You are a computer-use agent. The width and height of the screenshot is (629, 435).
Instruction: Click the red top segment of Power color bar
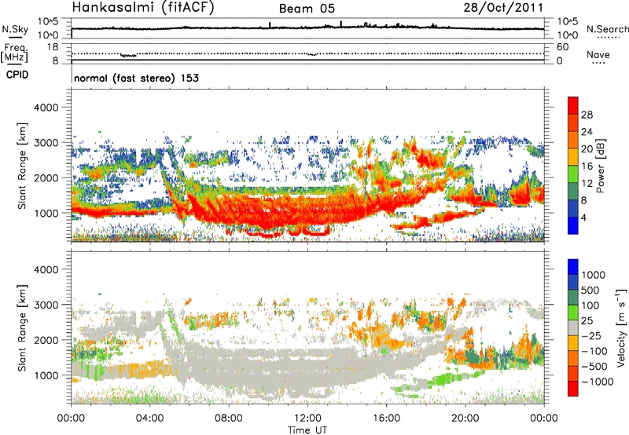coord(573,105)
